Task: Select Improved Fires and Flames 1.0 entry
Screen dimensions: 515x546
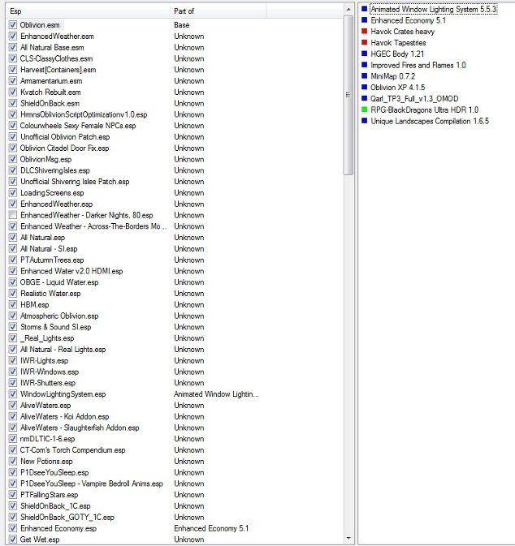Action: 418,65
